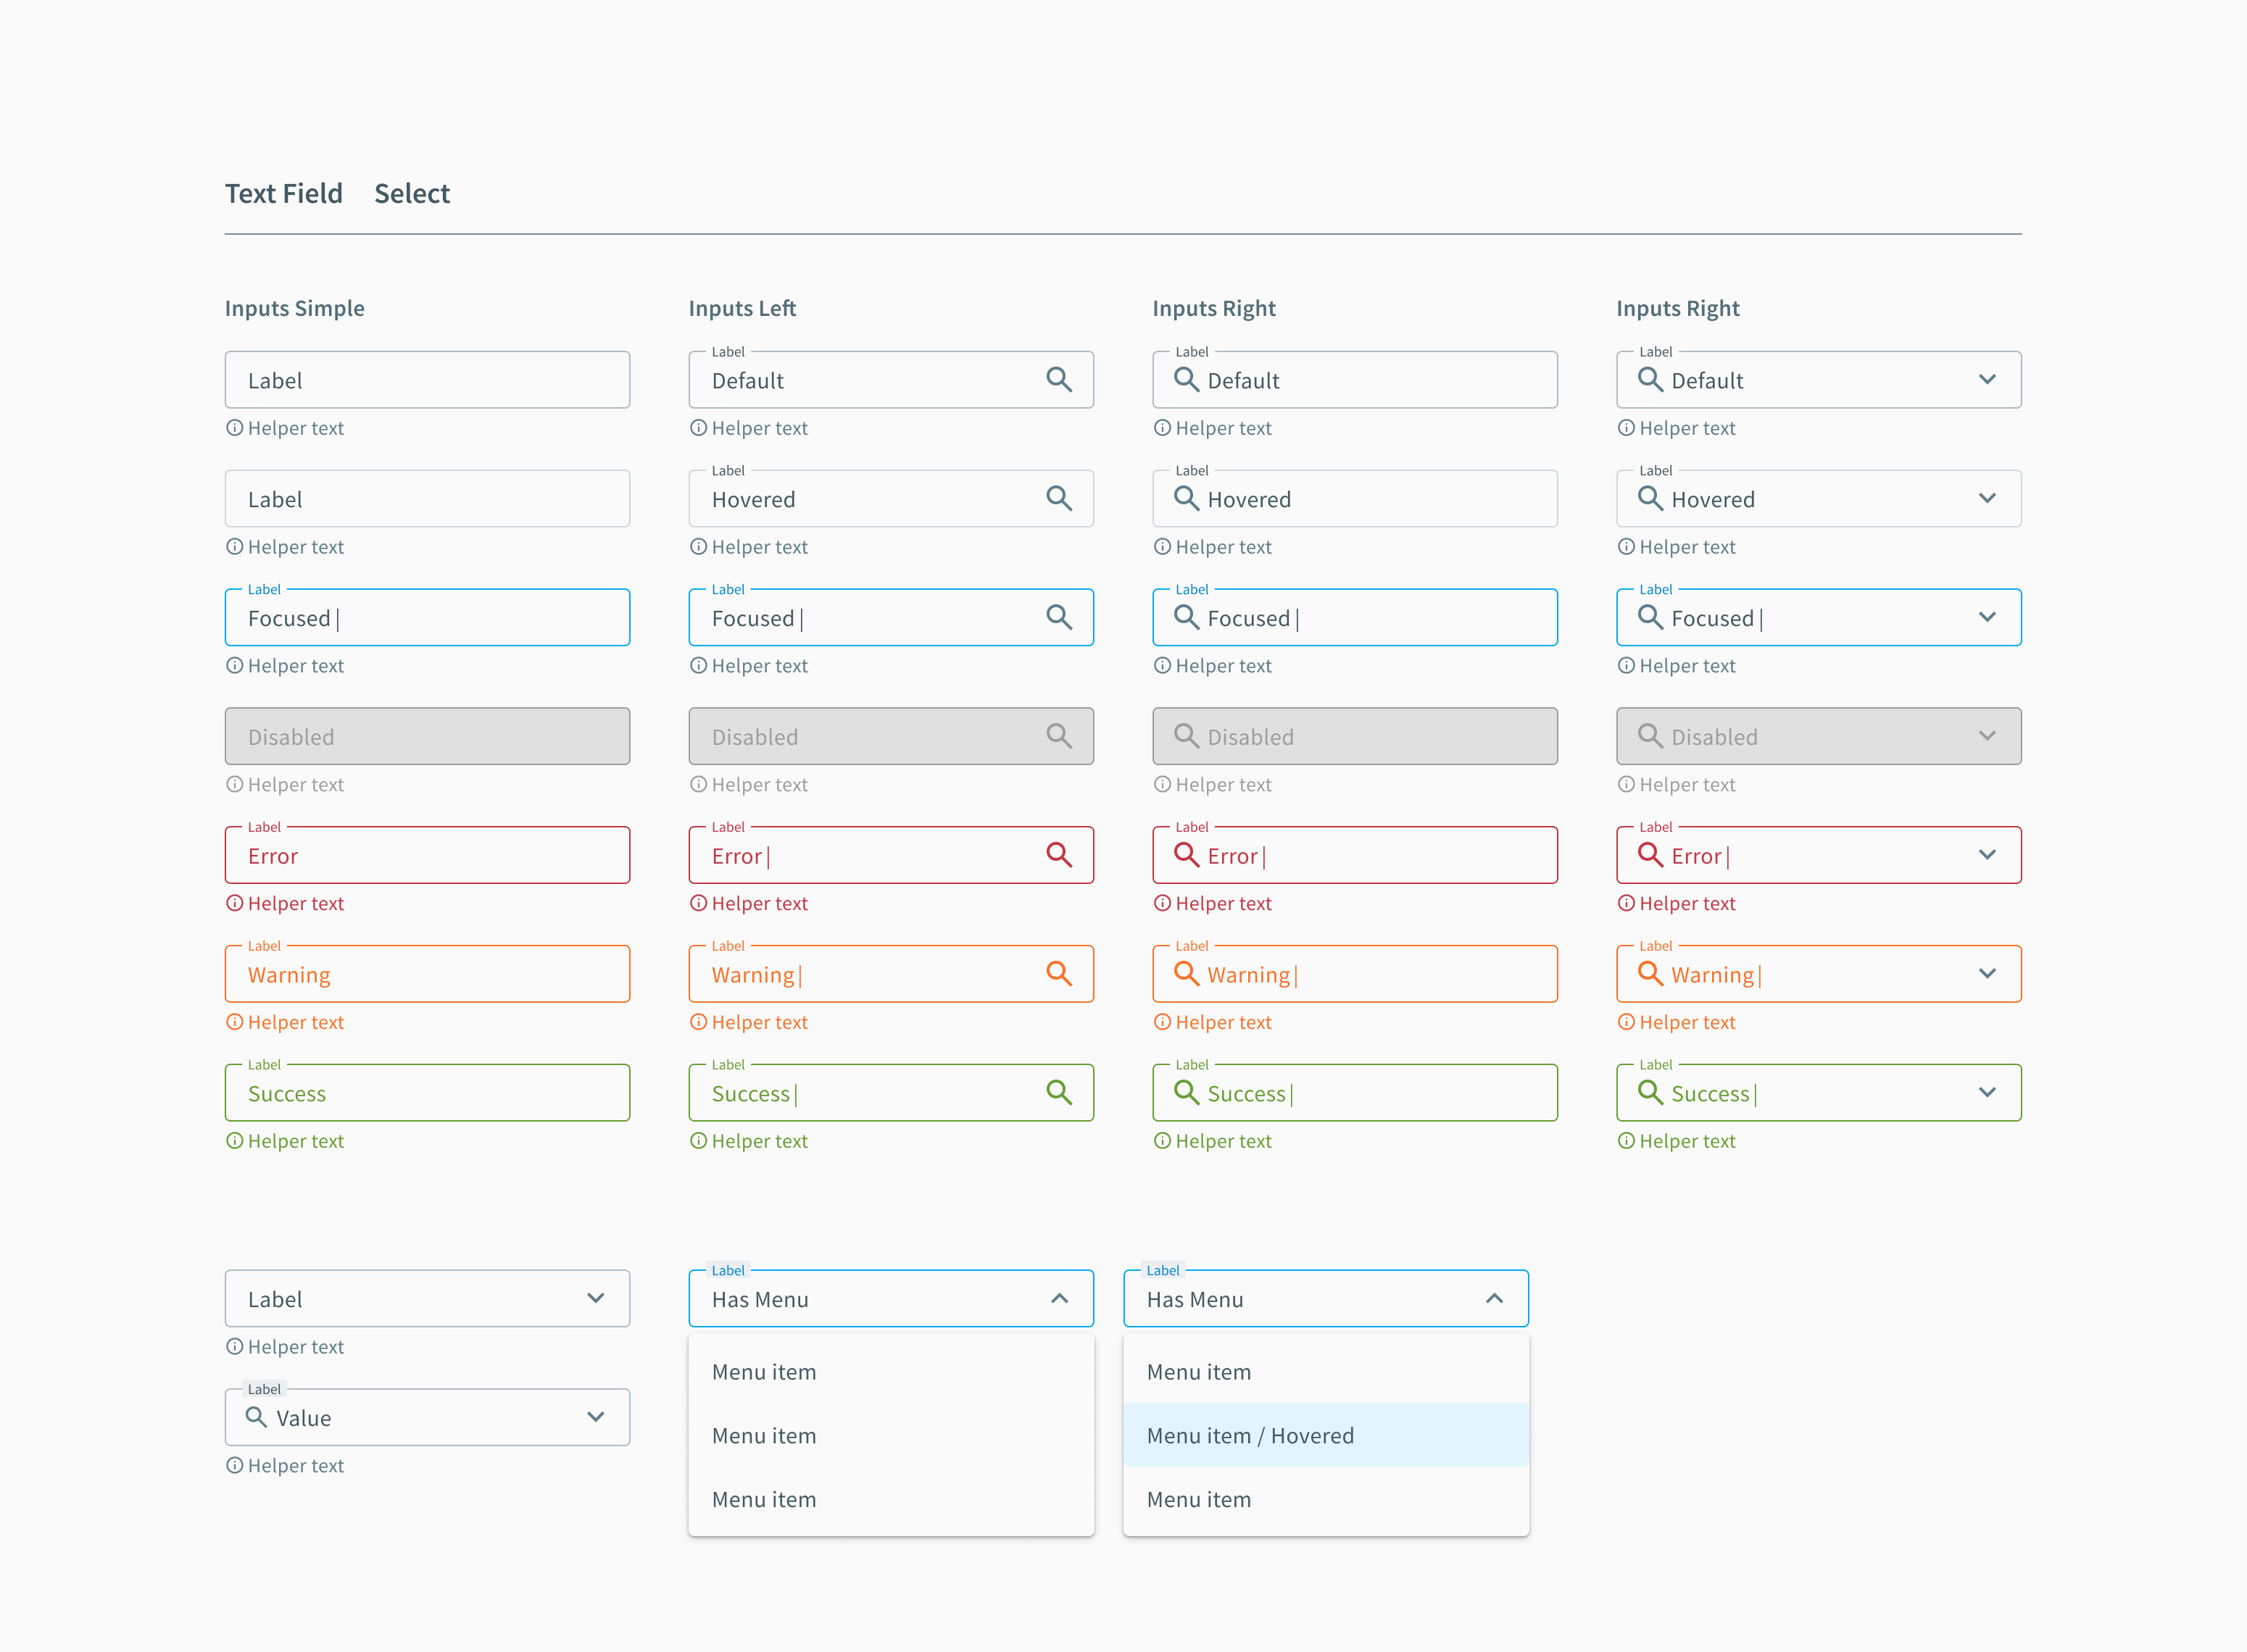Switch to the Select tab
2247x1652 pixels.
(x=411, y=193)
